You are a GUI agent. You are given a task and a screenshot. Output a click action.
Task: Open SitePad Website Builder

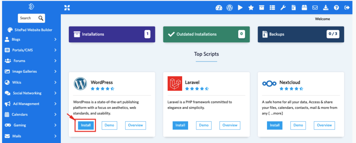coord(30,30)
